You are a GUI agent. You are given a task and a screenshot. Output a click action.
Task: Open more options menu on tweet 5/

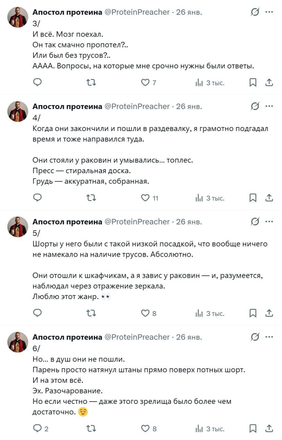[x=270, y=222]
